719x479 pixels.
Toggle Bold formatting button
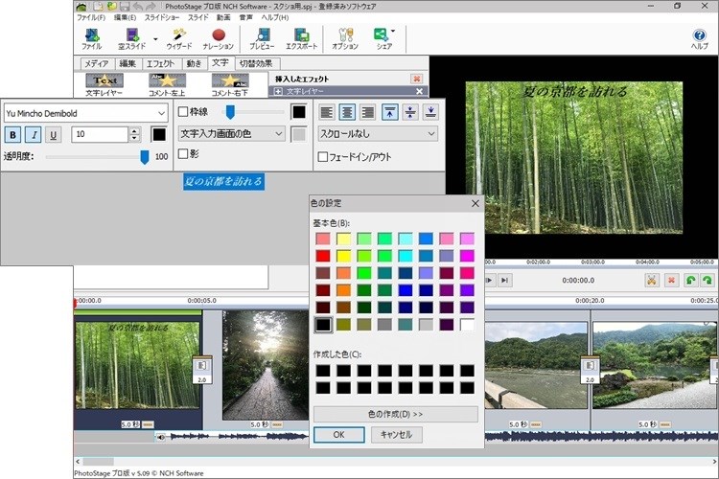12,135
